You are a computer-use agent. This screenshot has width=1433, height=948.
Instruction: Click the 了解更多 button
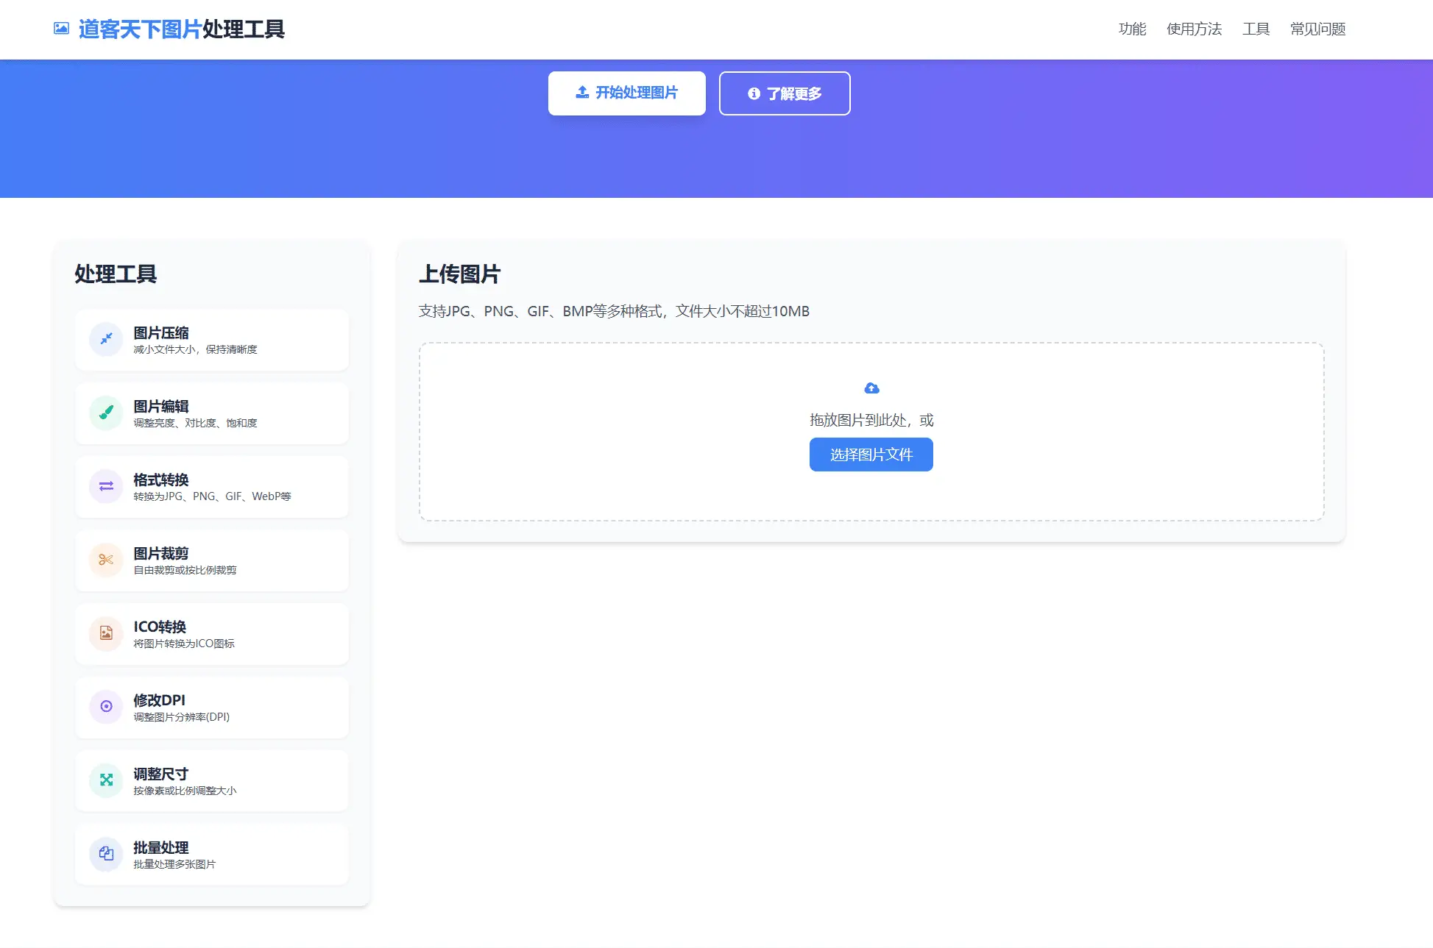[x=784, y=93]
